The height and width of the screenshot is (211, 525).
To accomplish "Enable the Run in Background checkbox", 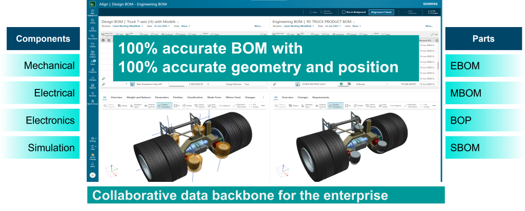I will (344, 11).
